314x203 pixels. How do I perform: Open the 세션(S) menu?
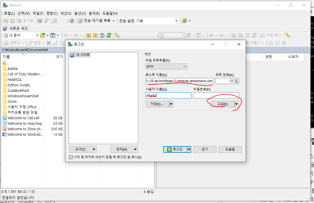pyautogui.click(x=66, y=13)
